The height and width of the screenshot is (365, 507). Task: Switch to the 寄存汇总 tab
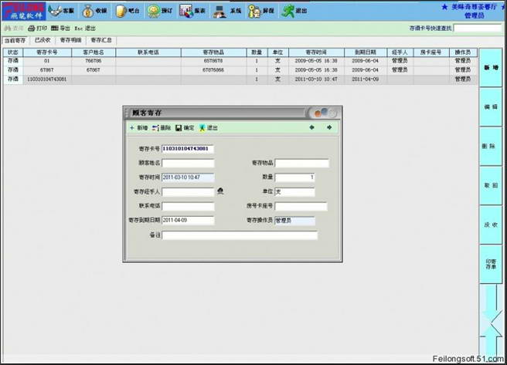pos(101,40)
